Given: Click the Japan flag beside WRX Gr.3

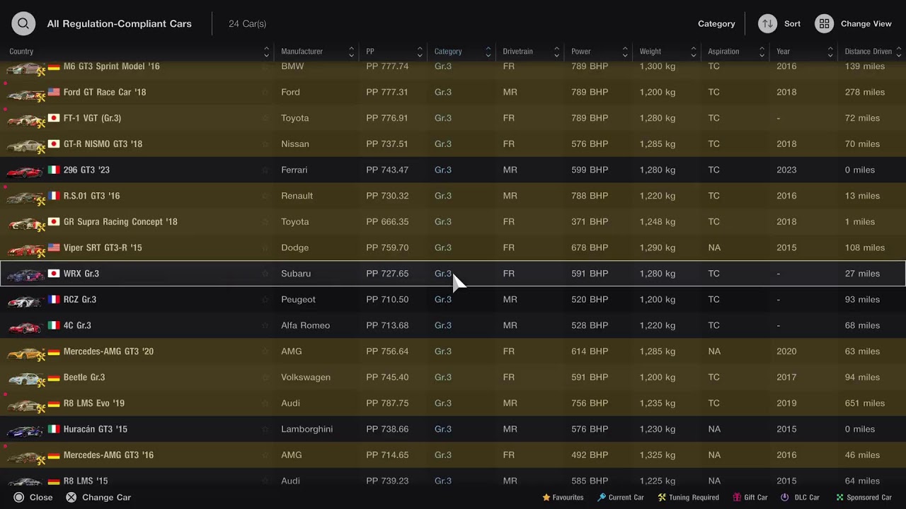Looking at the screenshot, I should pos(54,274).
